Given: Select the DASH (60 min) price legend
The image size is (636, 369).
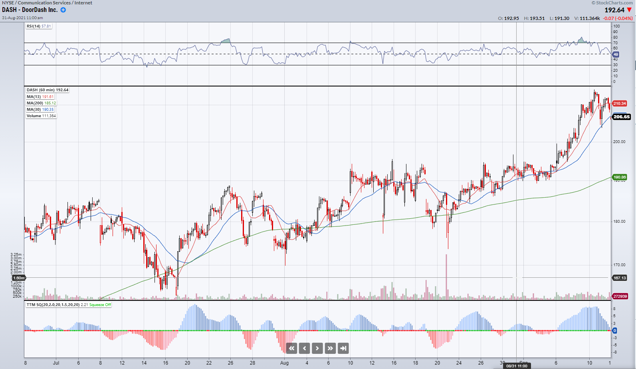Looking at the screenshot, I should click(x=48, y=90).
